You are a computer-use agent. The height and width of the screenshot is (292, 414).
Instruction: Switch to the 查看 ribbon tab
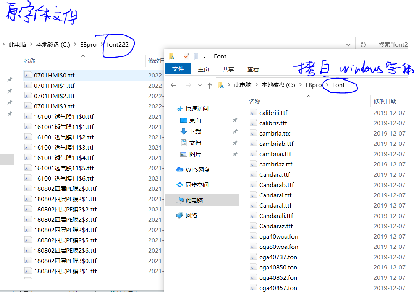click(253, 69)
